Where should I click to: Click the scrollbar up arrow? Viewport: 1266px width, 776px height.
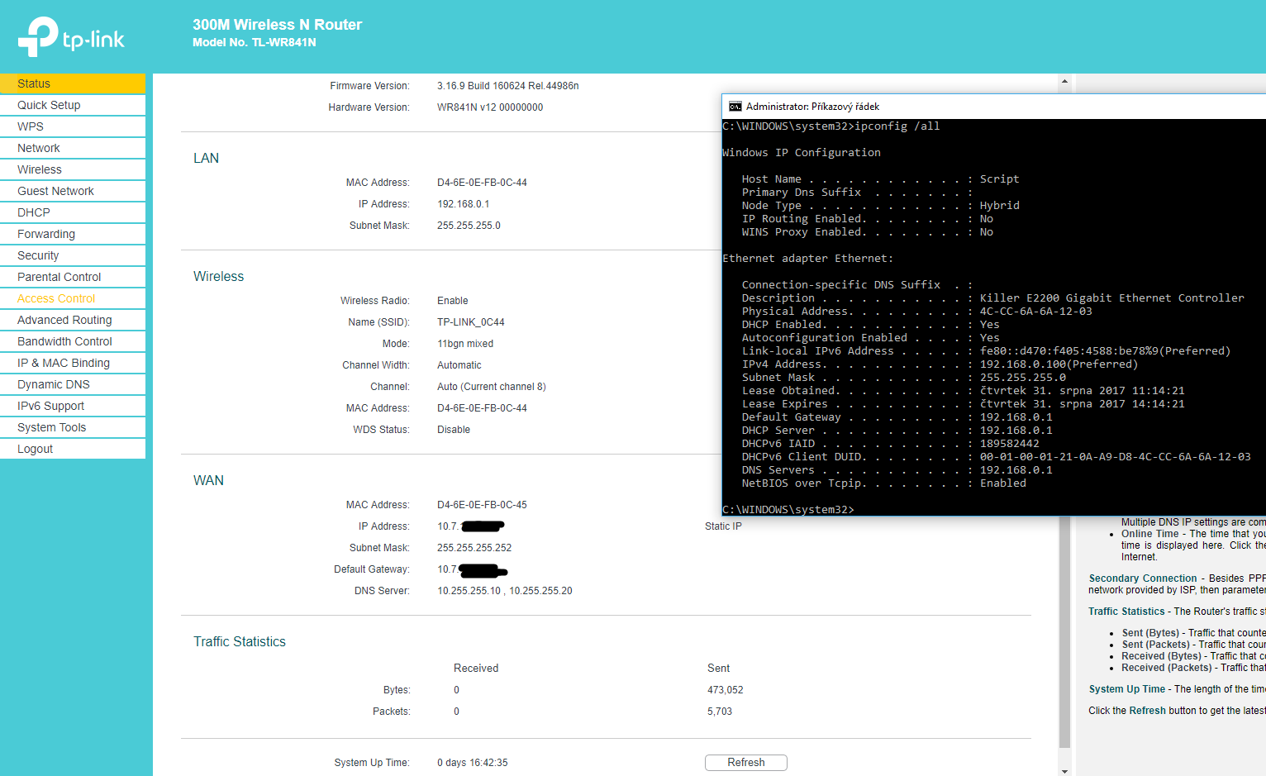point(1064,82)
